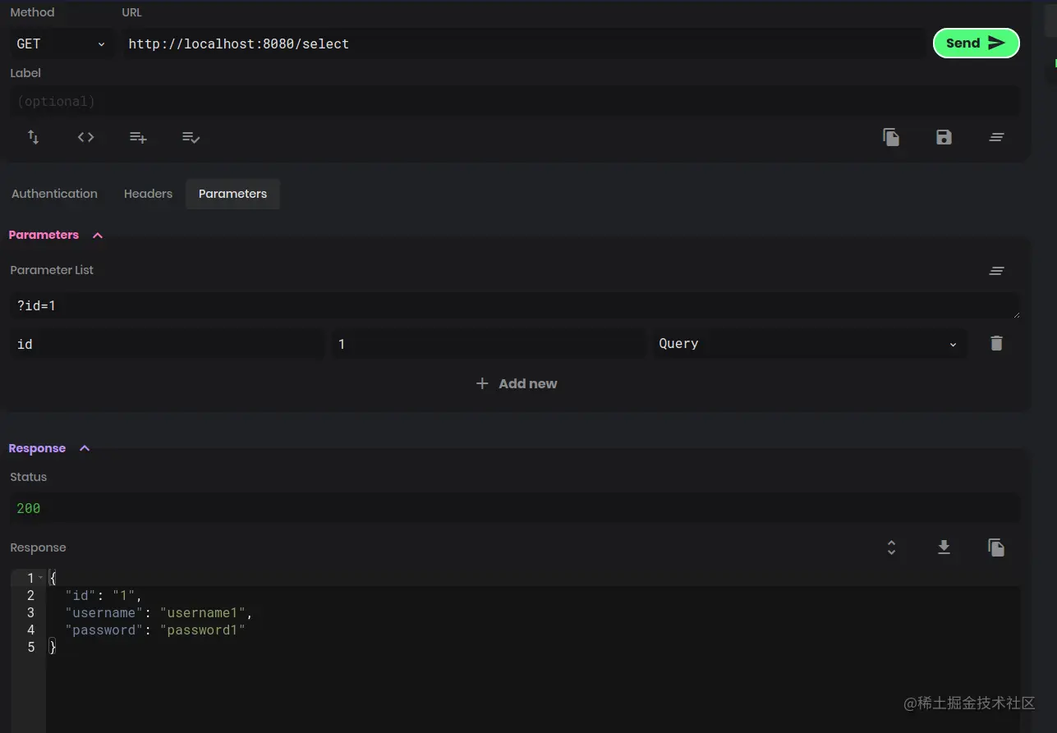This screenshot has width=1057, height=733.
Task: Click the 200 status field
Action: (515, 508)
